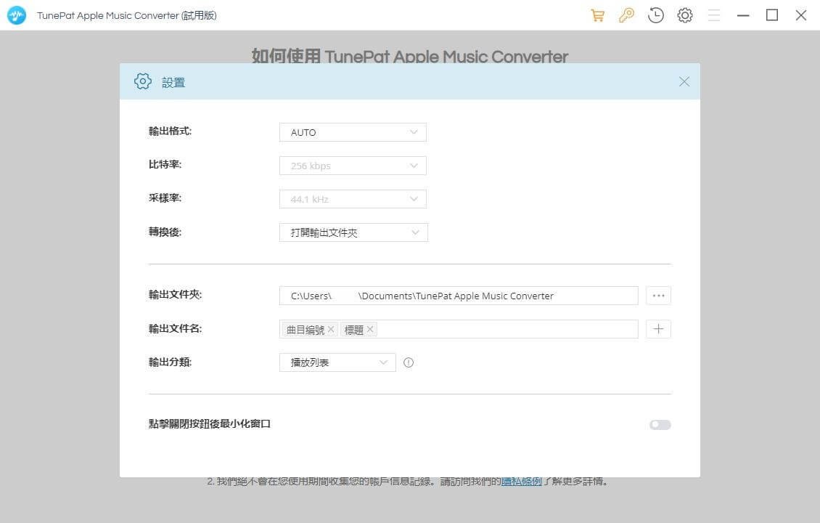Expand the 轉換後 action dropdown
The height and width of the screenshot is (523, 820).
click(353, 232)
